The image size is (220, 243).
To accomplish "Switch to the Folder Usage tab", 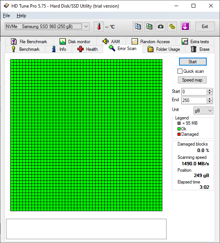I will [164, 49].
